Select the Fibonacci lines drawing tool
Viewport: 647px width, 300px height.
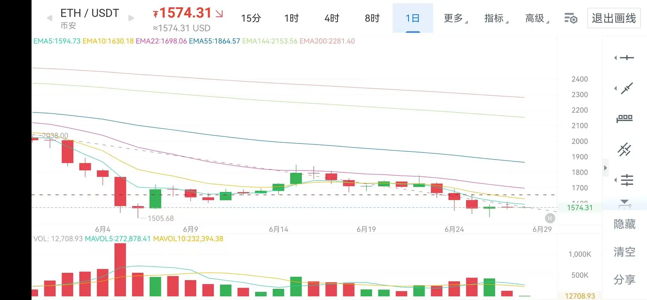(x=627, y=180)
